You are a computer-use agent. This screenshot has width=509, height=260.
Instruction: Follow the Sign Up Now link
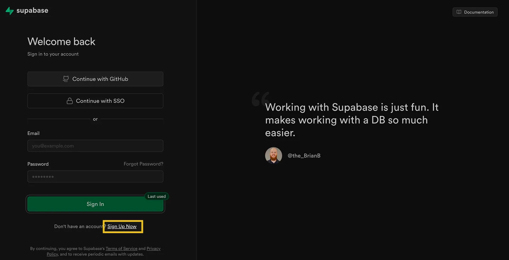(122, 226)
